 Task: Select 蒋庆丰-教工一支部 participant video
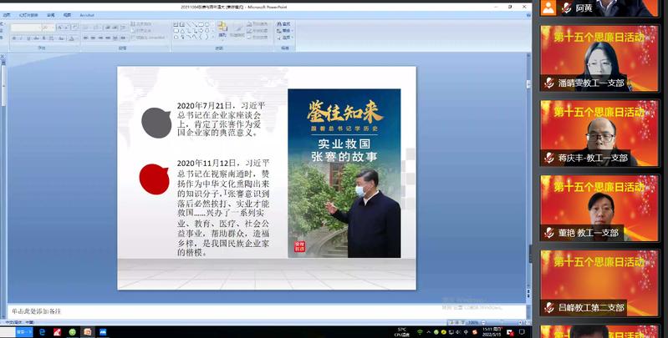pos(599,133)
